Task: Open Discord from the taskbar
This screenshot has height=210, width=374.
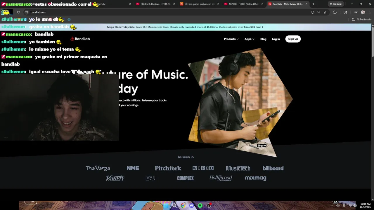Action: [x=192, y=206]
